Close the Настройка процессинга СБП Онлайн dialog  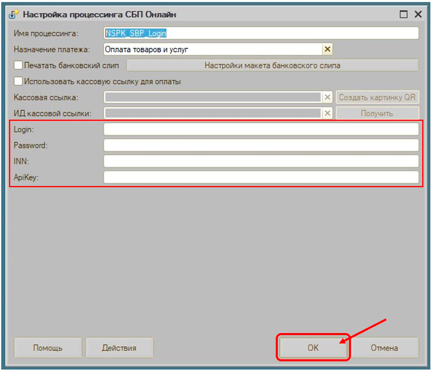(x=418, y=14)
